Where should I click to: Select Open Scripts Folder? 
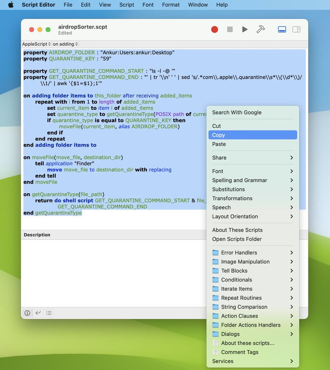point(253,239)
